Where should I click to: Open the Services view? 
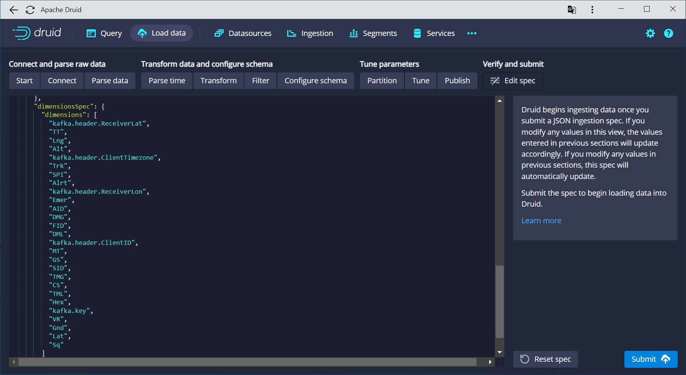pyautogui.click(x=434, y=33)
